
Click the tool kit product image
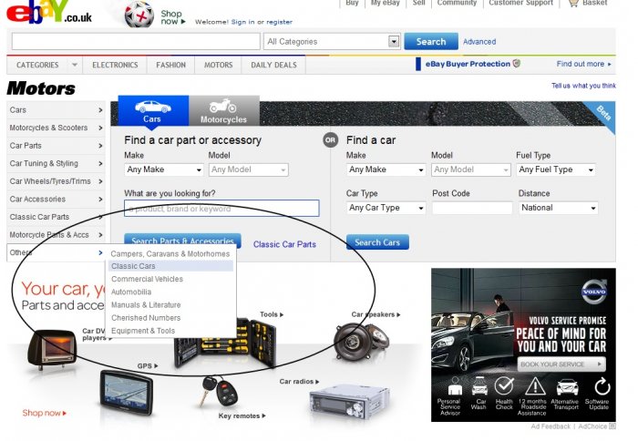click(226, 344)
